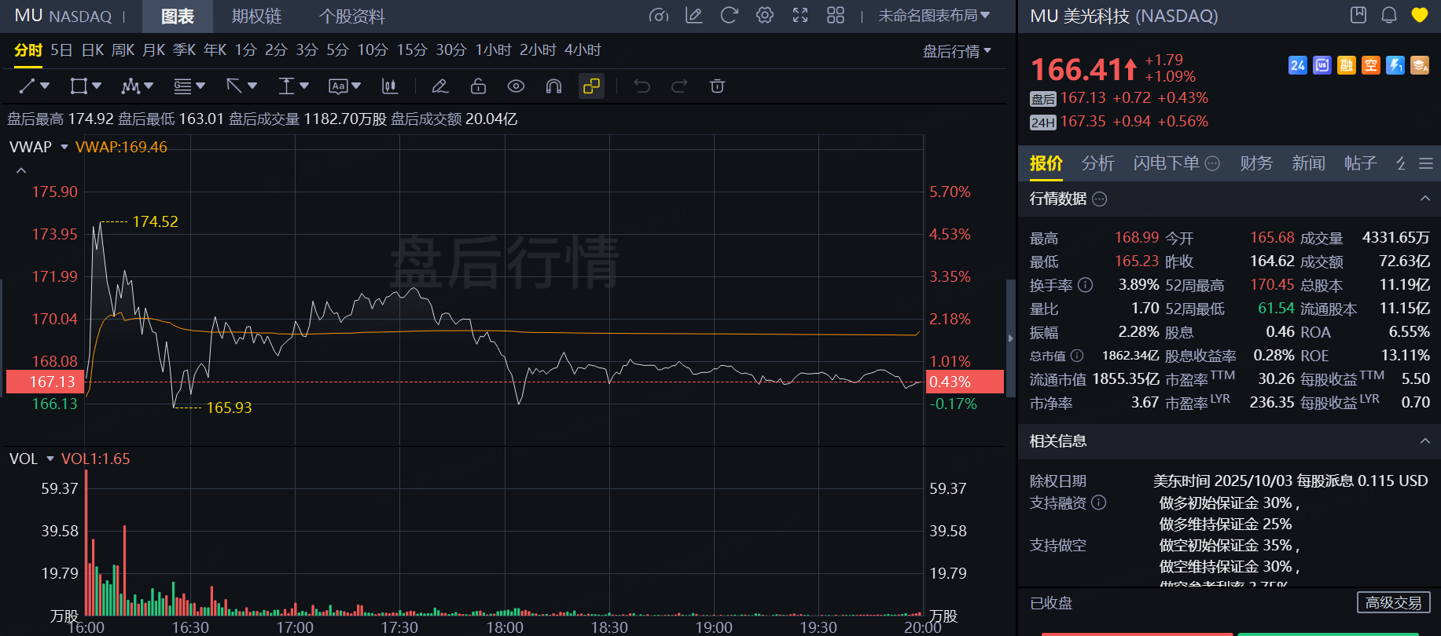Open the multi-chart grid layout icon
This screenshot has width=1441, height=636.
coord(836,16)
